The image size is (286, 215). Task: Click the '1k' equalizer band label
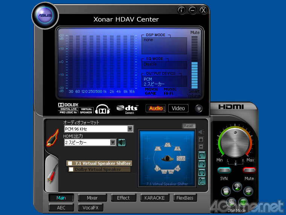[x=105, y=91]
